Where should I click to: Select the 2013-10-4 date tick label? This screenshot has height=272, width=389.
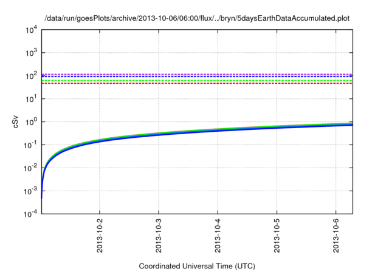coord(218,236)
